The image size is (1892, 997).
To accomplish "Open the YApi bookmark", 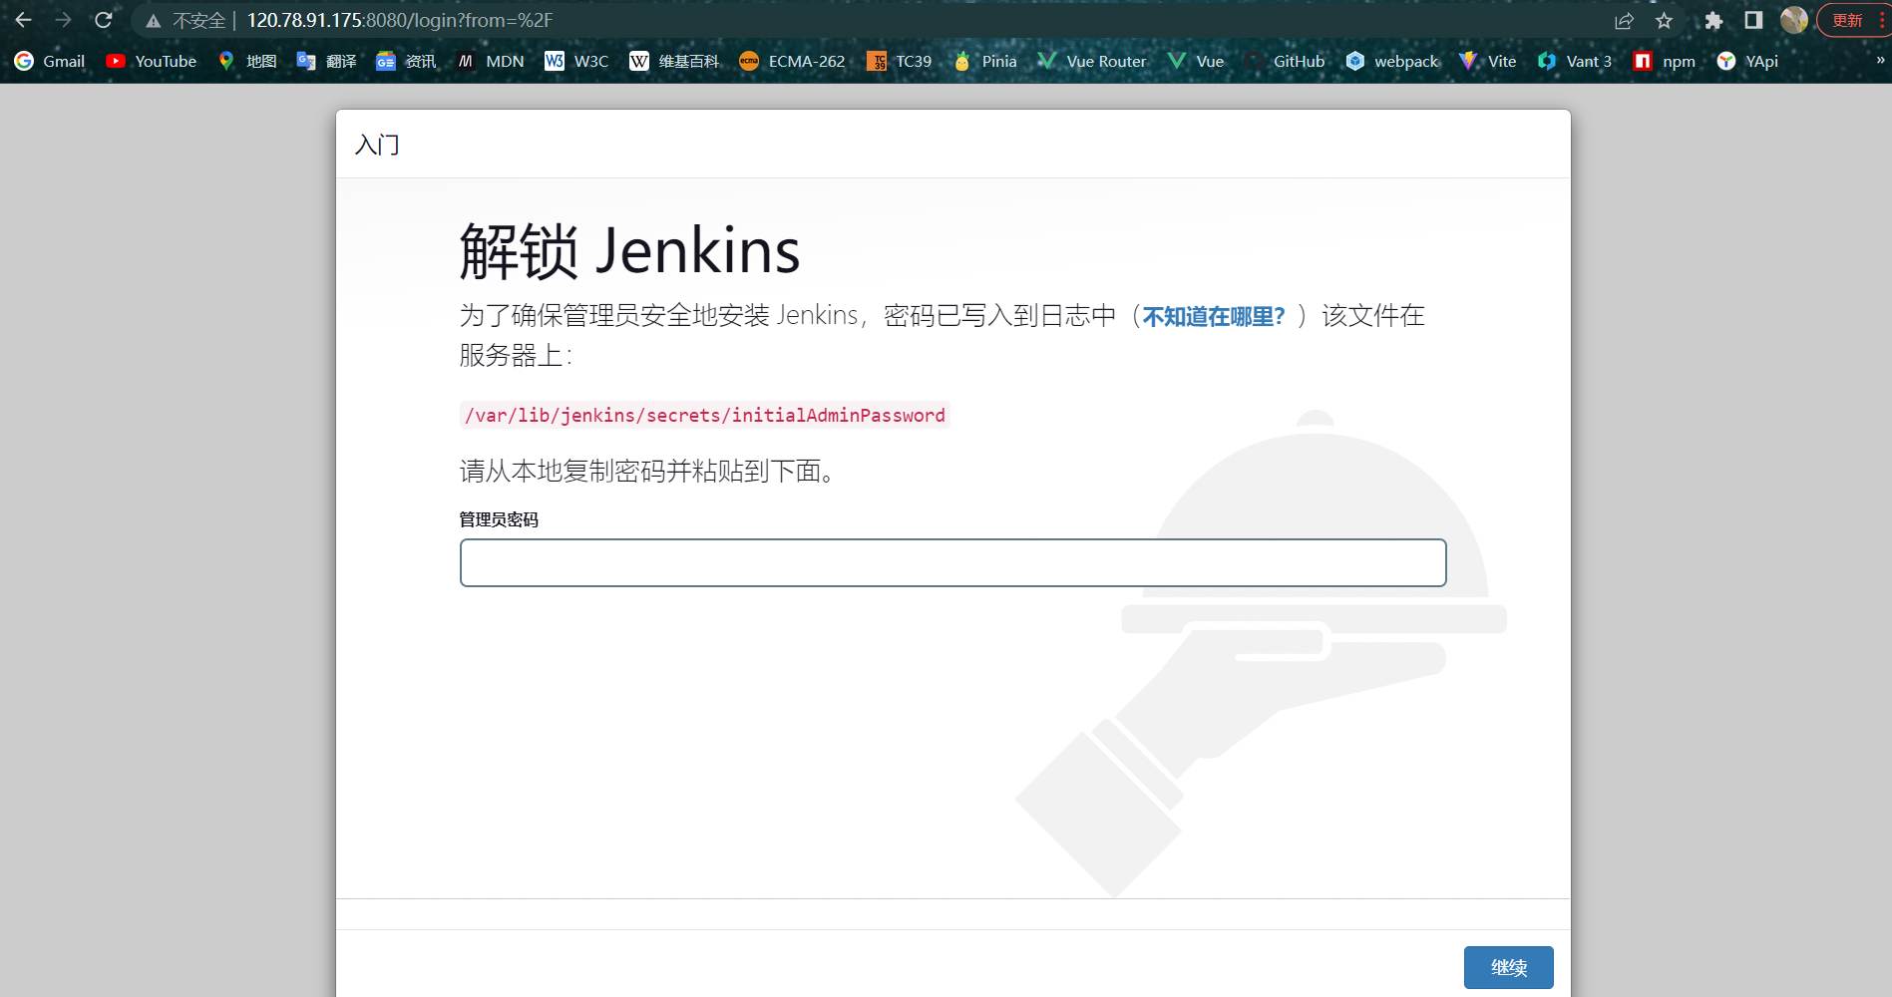I will coord(1747,61).
